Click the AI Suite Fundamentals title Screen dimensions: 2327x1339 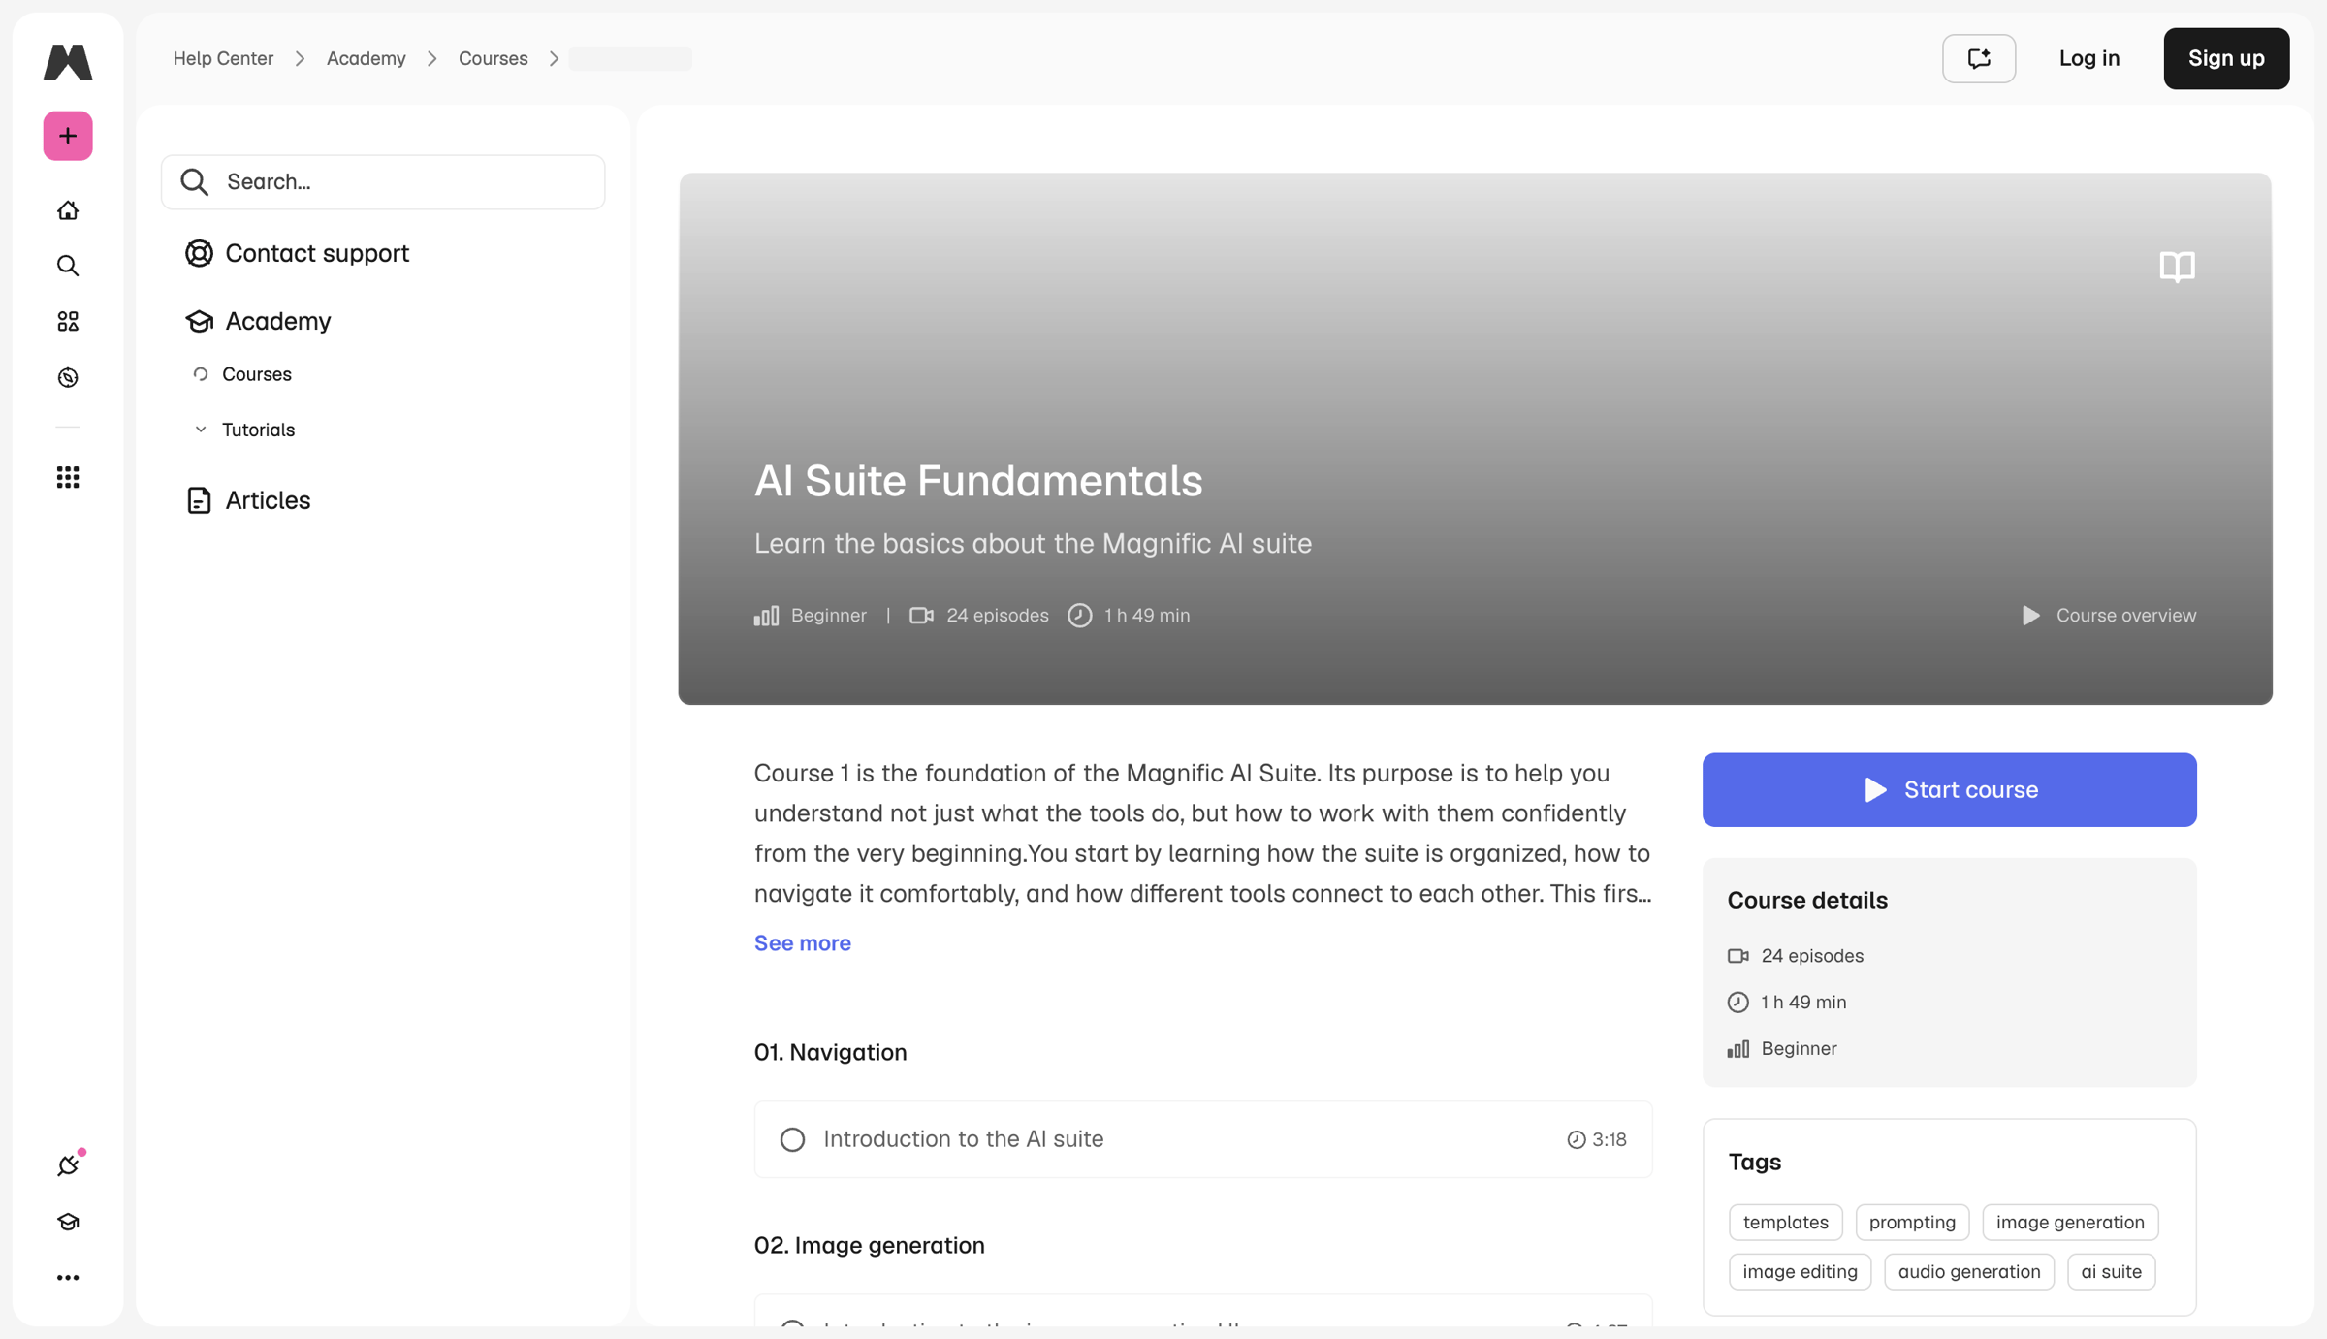[978, 480]
